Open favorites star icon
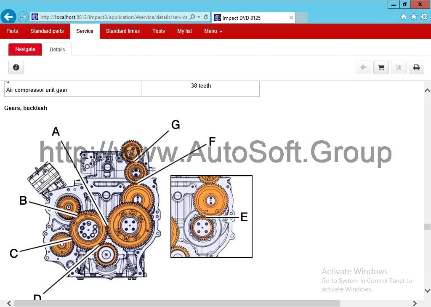Screen dimensions: 431x307 tap(414, 17)
